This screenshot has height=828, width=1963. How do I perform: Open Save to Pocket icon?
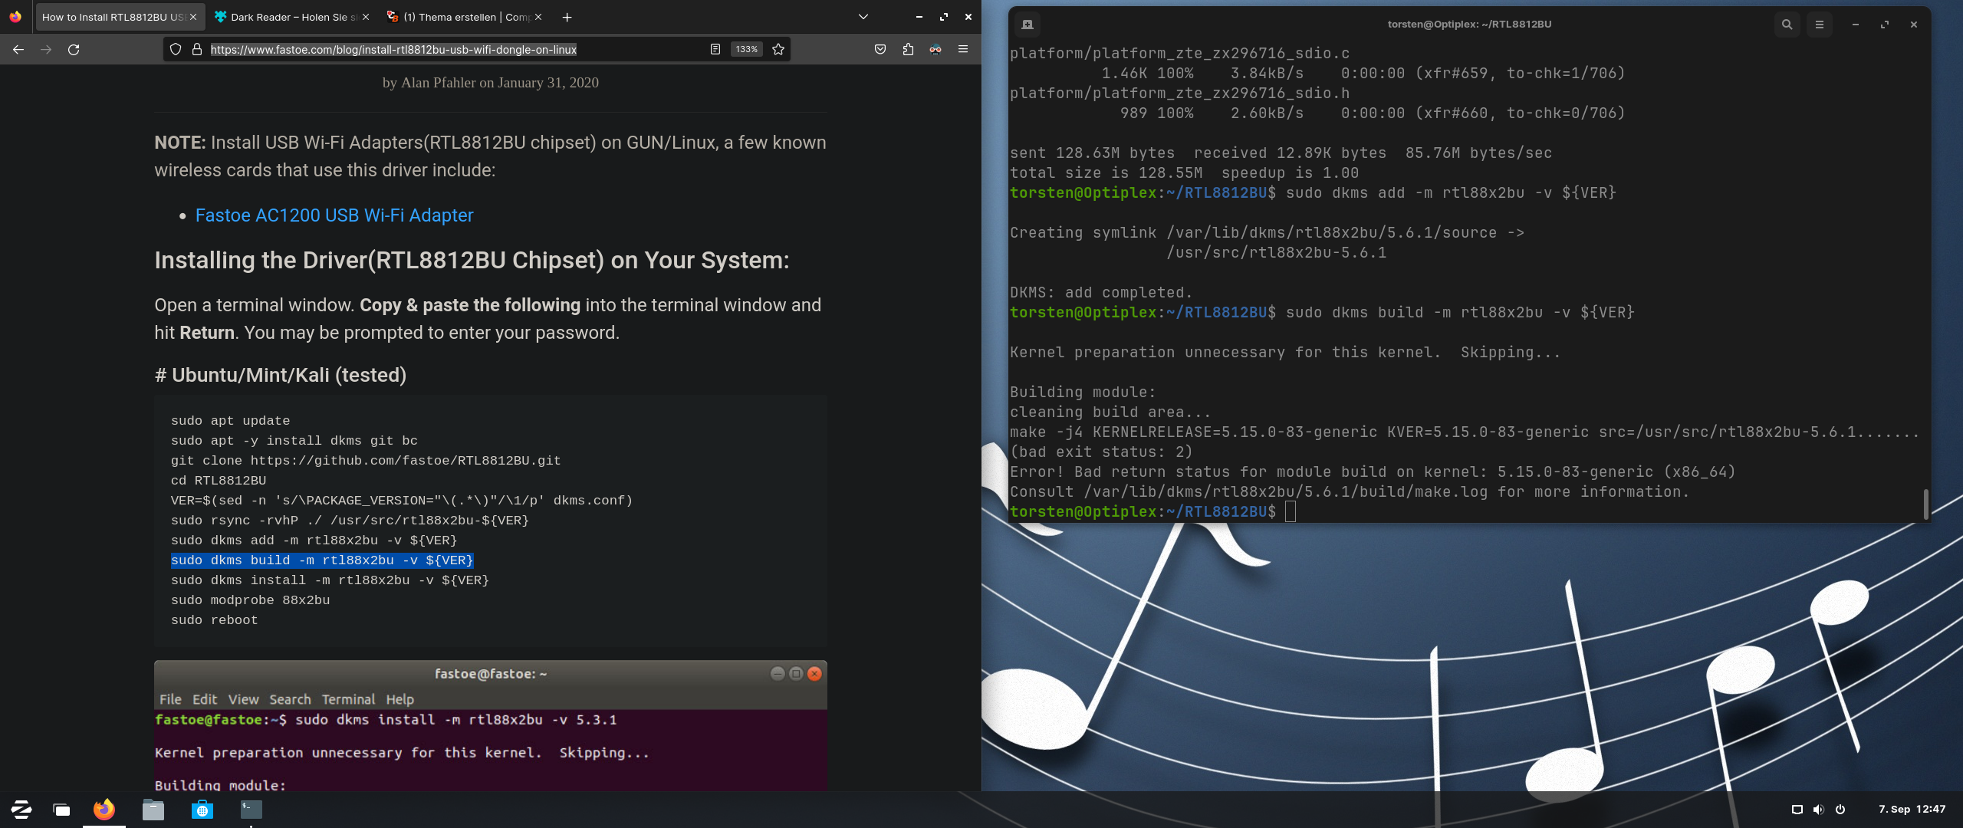(x=880, y=50)
